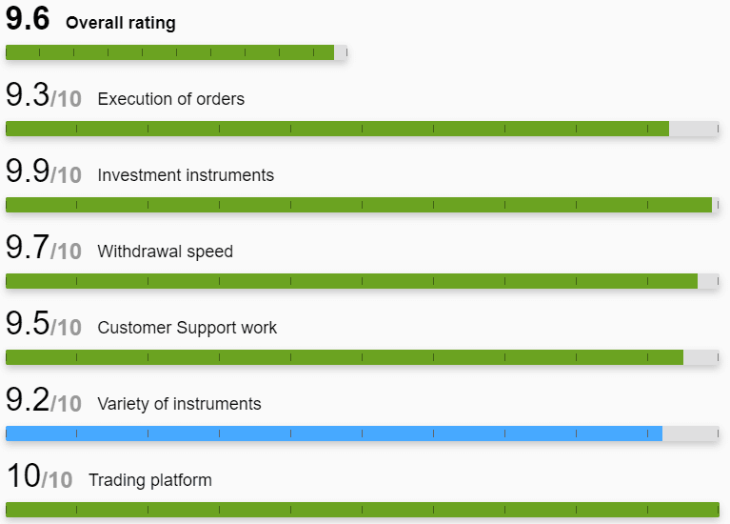Click the Trading platform rating bar
The height and width of the screenshot is (524, 730).
tap(363, 510)
